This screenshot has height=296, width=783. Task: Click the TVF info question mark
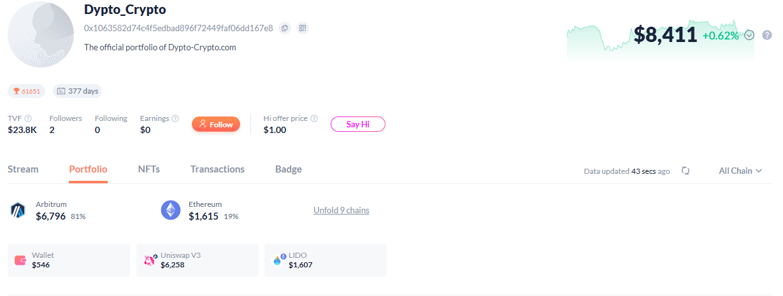(28, 118)
